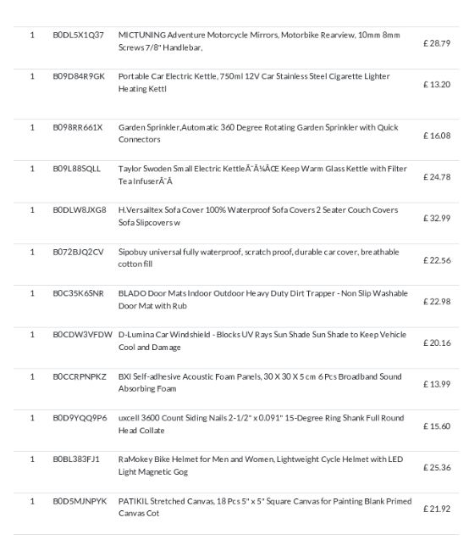Screen dimensions: 469x551
Task: Click the B098RR661X product code
Action: click(x=78, y=127)
